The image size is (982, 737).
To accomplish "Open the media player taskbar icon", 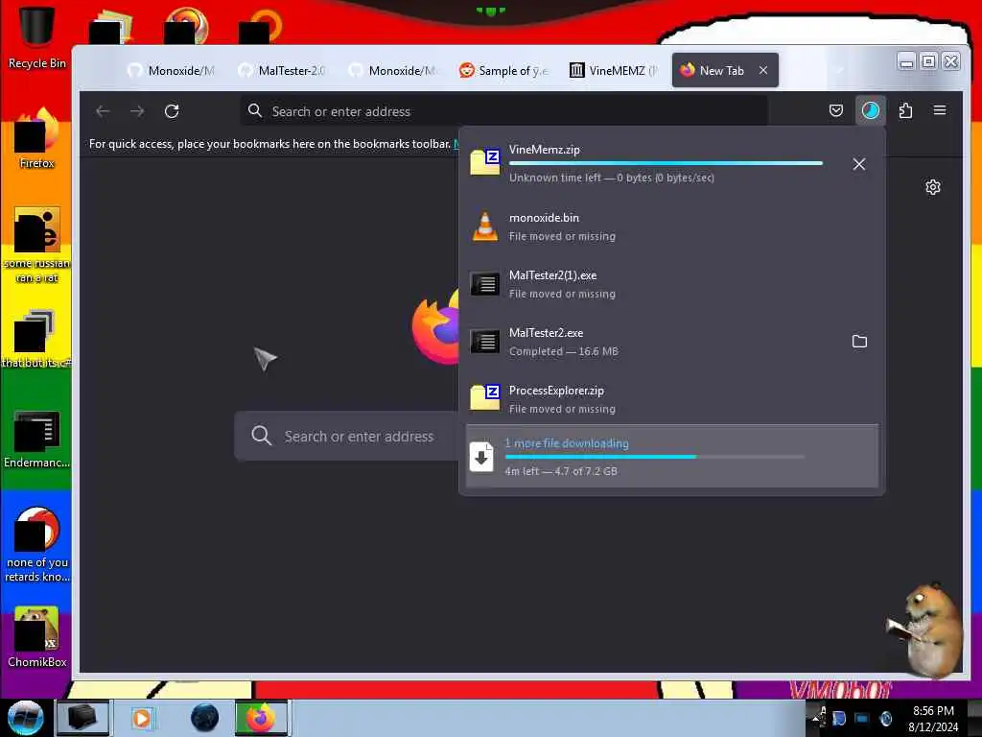I will 142,718.
